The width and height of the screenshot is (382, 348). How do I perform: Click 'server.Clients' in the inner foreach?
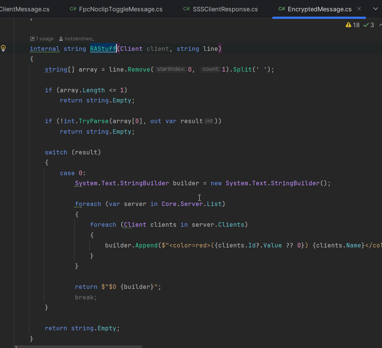click(x=218, y=224)
